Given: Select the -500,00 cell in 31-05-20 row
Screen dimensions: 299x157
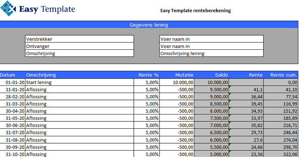Looking at the screenshot, I should point(177,118).
